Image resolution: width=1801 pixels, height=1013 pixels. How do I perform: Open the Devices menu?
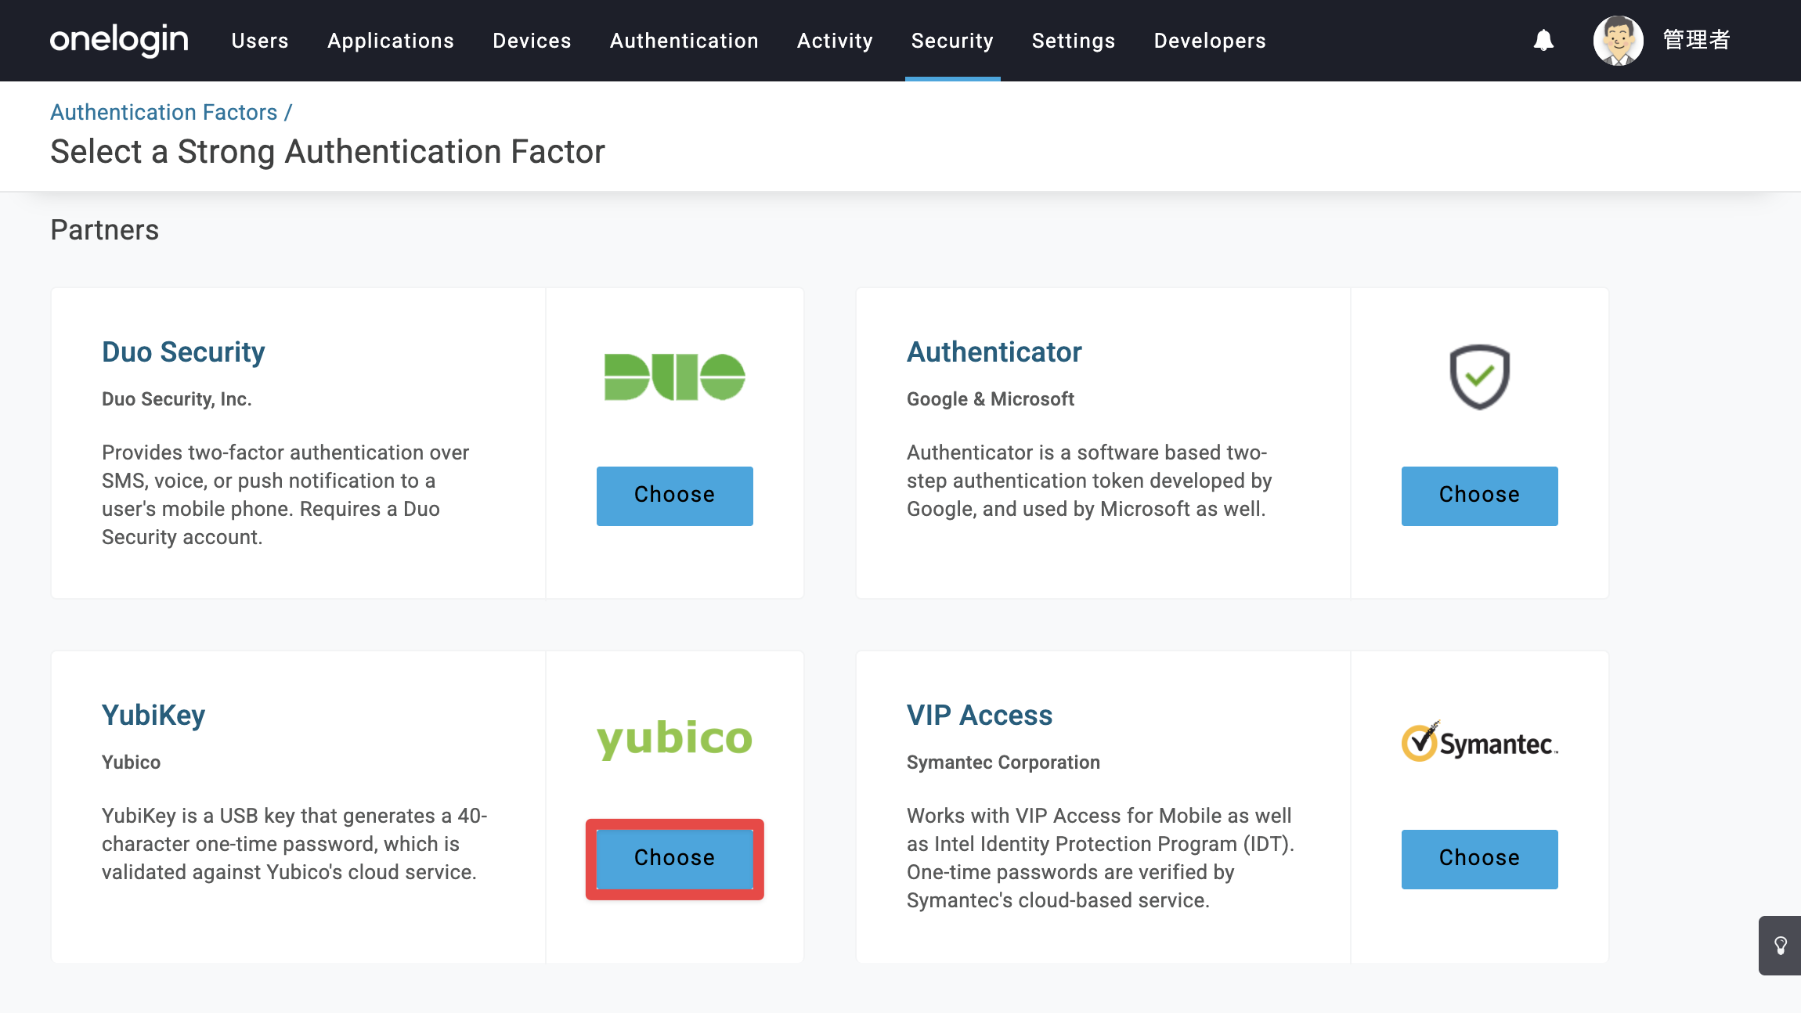pos(532,41)
